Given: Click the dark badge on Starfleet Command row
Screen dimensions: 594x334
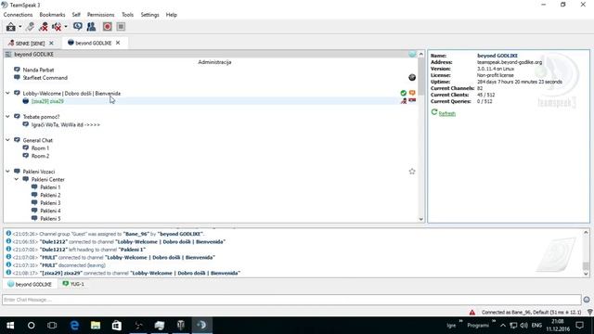Looking at the screenshot, I should [x=412, y=77].
